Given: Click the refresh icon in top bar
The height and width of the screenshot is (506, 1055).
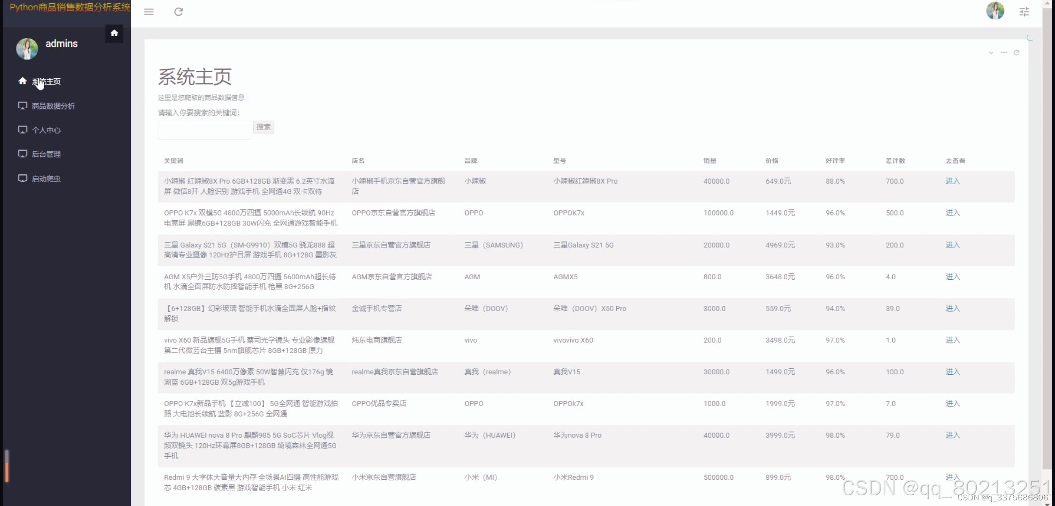Looking at the screenshot, I should click(x=179, y=12).
